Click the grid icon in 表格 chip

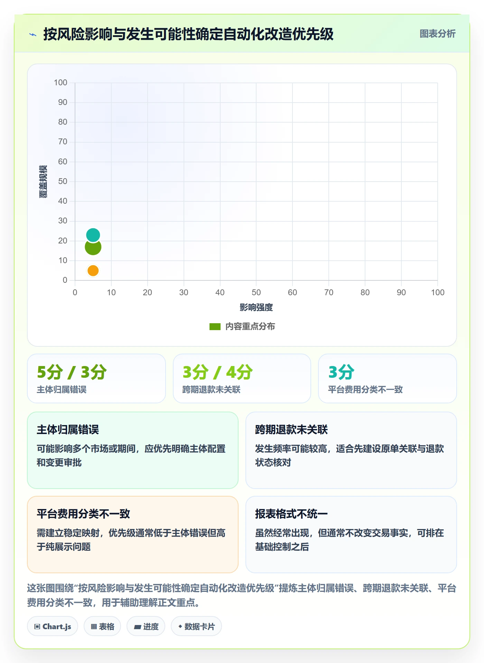click(x=94, y=627)
